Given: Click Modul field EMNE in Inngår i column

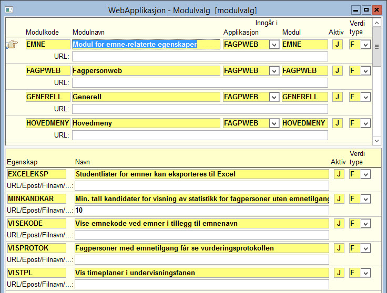Looking at the screenshot, I should click(x=305, y=45).
